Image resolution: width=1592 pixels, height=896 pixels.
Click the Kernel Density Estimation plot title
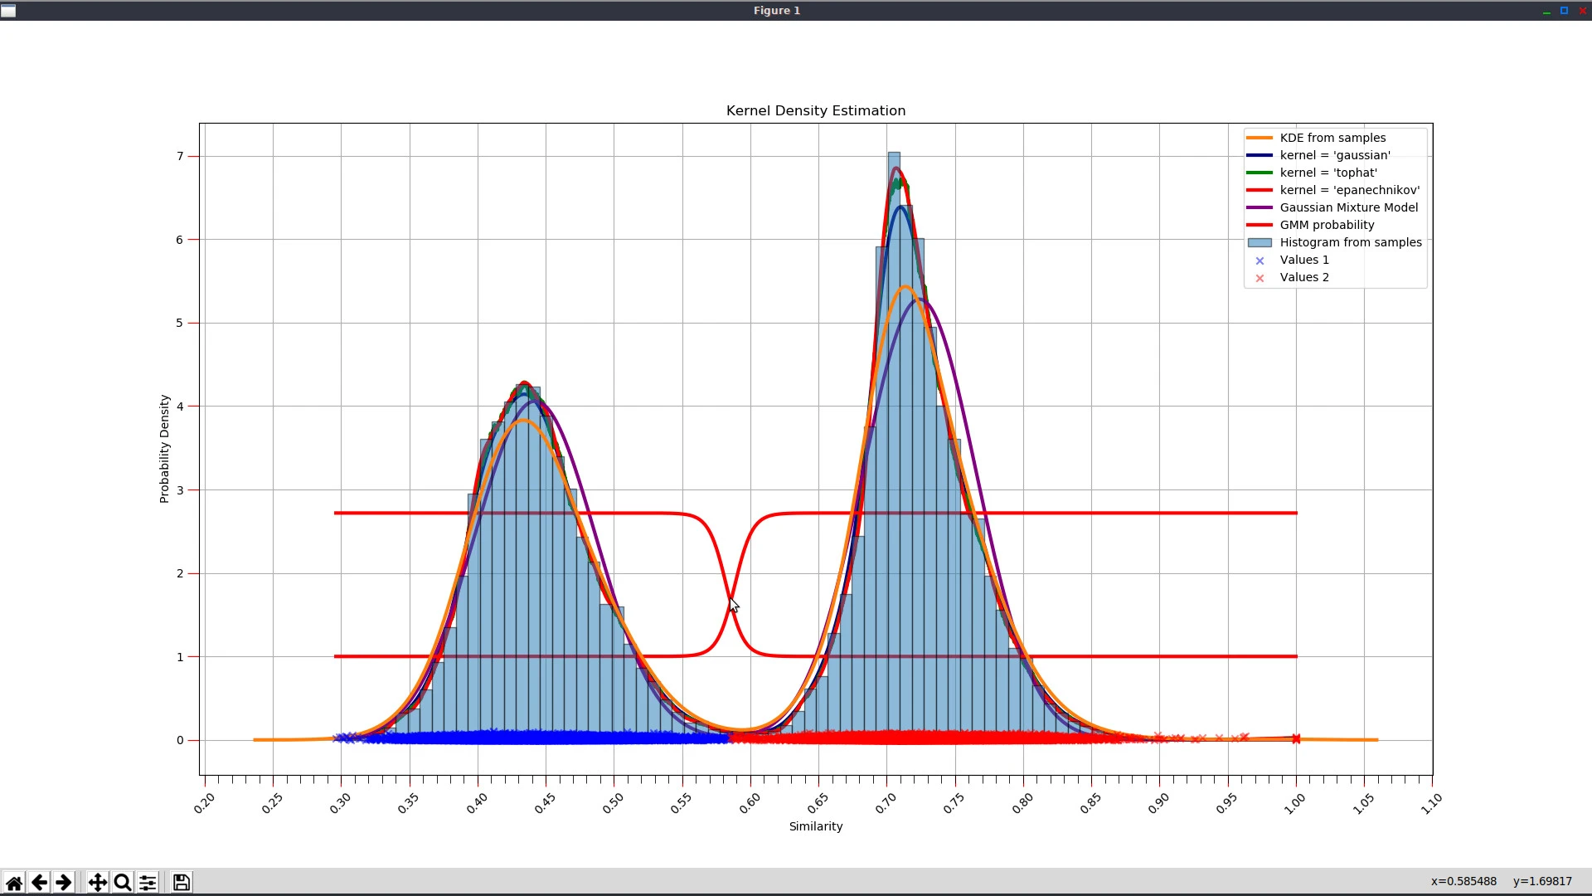815,111
